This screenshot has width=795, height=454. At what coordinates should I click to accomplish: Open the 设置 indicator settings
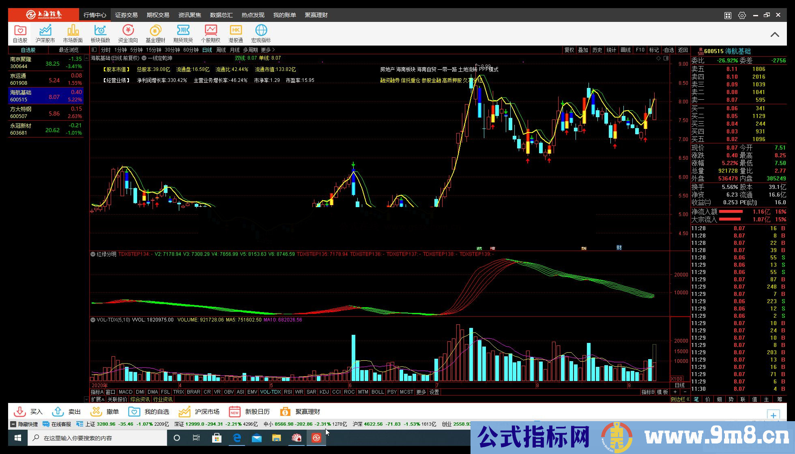click(x=434, y=392)
